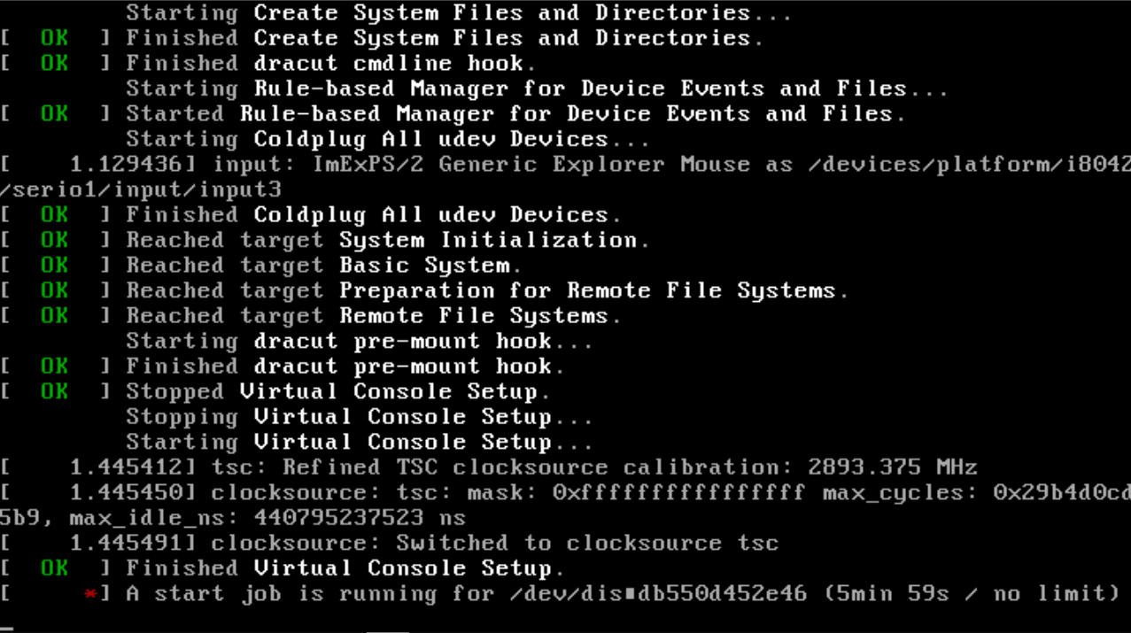This screenshot has height=633, width=1131.
Task: Click 'Switched to clocksource tsc' message
Action: pos(586,544)
